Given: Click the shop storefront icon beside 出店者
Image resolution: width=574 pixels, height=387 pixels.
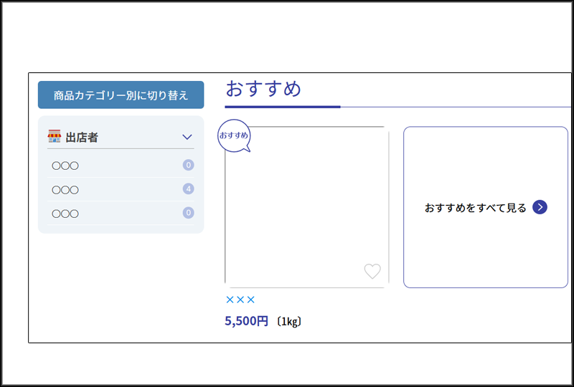Looking at the screenshot, I should pyautogui.click(x=55, y=136).
